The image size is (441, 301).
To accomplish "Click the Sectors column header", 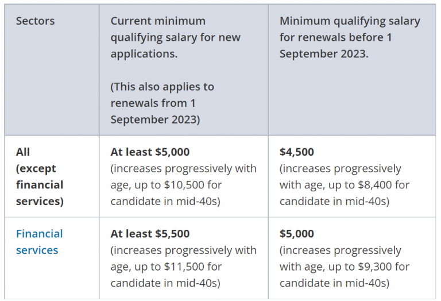I will coord(35,21).
